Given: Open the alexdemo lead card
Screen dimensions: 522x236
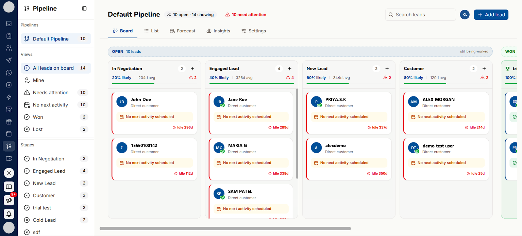Looking at the screenshot, I should click(349, 159).
